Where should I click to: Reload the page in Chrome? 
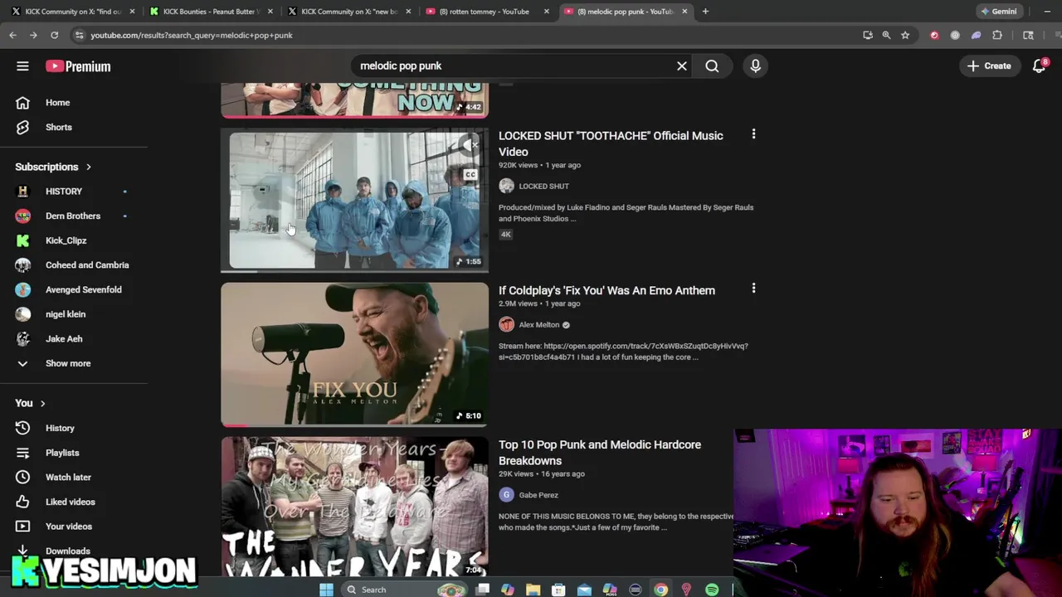(x=54, y=35)
